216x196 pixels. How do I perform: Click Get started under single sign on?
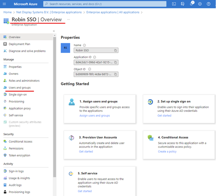click(x=164, y=116)
